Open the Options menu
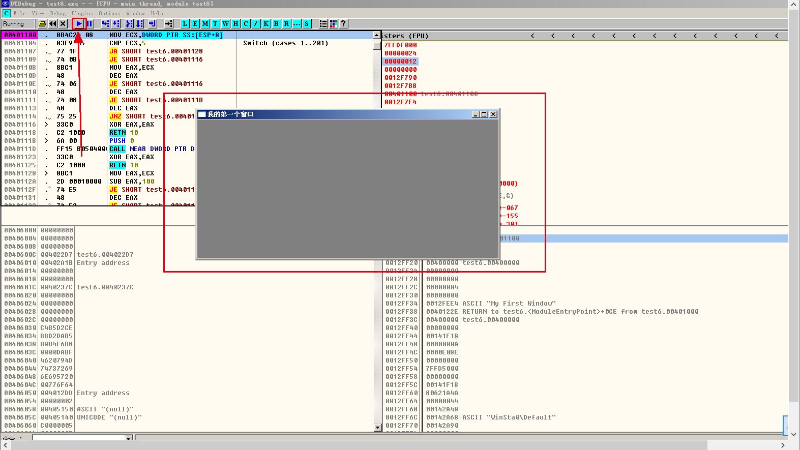The width and height of the screenshot is (800, 450). [109, 14]
